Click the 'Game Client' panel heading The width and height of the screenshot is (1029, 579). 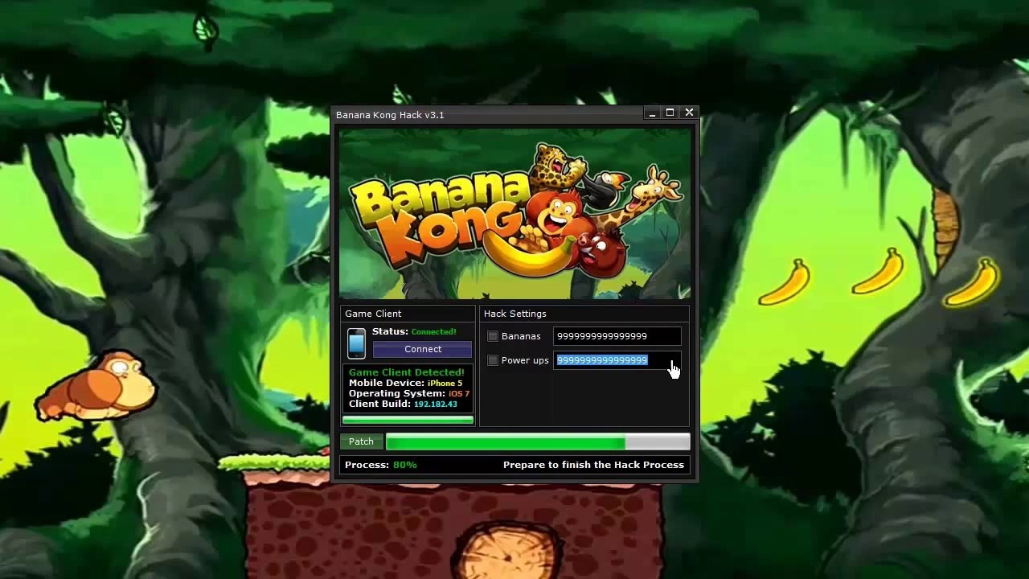(373, 314)
